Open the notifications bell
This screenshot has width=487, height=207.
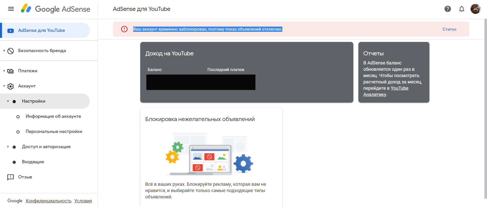click(462, 9)
